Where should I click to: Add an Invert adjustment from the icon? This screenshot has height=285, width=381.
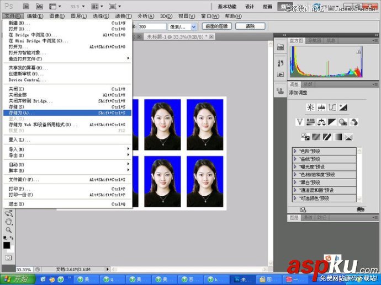click(x=305, y=137)
